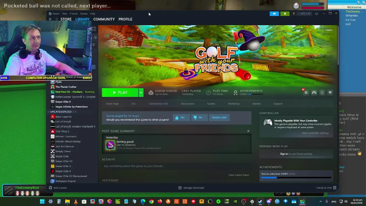Open the DLC tab
The image size is (366, 206).
[x=134, y=104]
